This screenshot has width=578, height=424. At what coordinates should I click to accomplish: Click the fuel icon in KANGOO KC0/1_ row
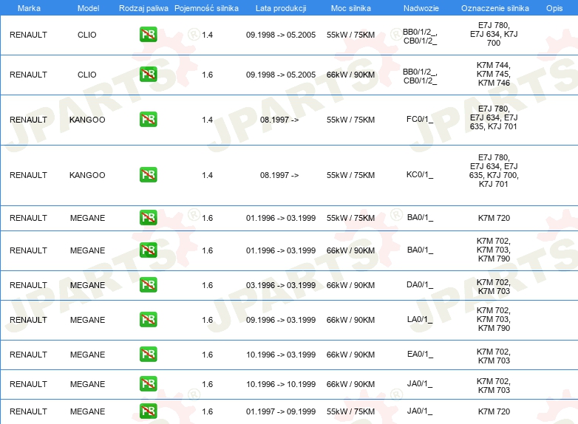click(x=148, y=174)
